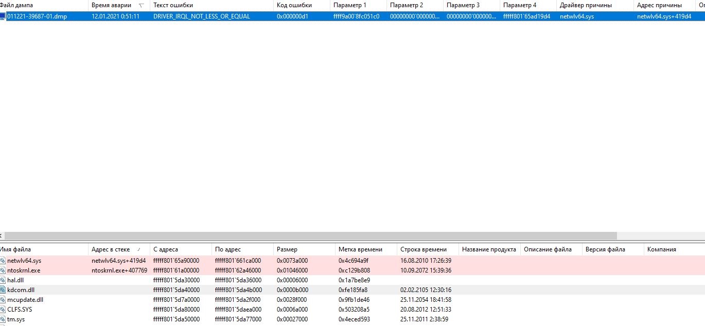Select kdcom.dll time string '02.02.2105 12:30:16'
The height and width of the screenshot is (326, 705).
(426, 290)
